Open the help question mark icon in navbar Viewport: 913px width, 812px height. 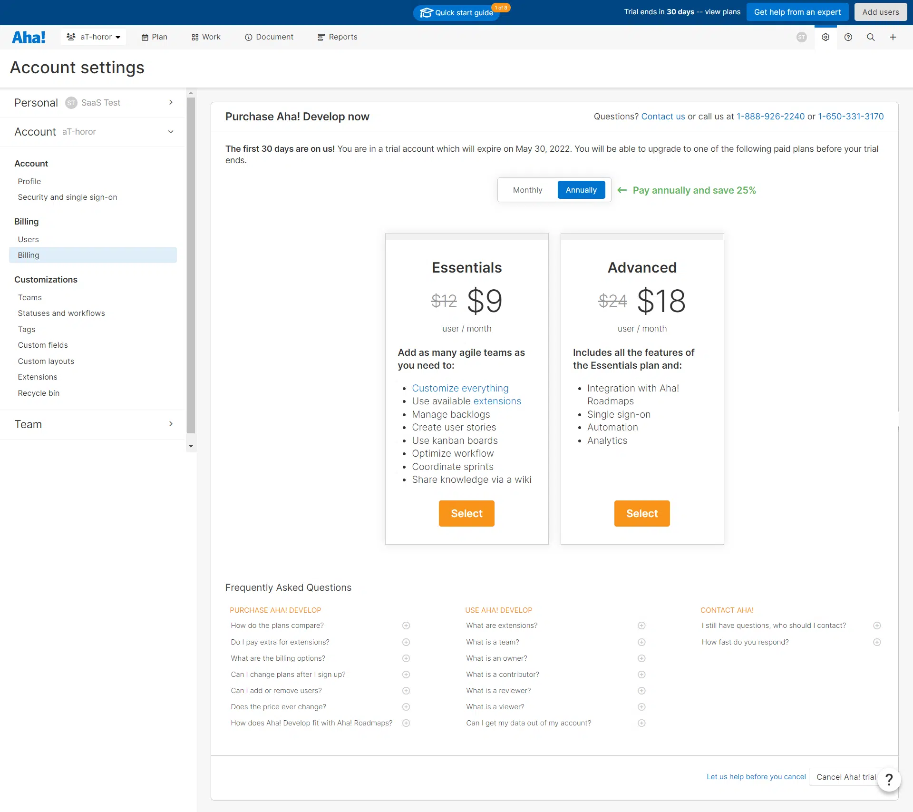848,37
